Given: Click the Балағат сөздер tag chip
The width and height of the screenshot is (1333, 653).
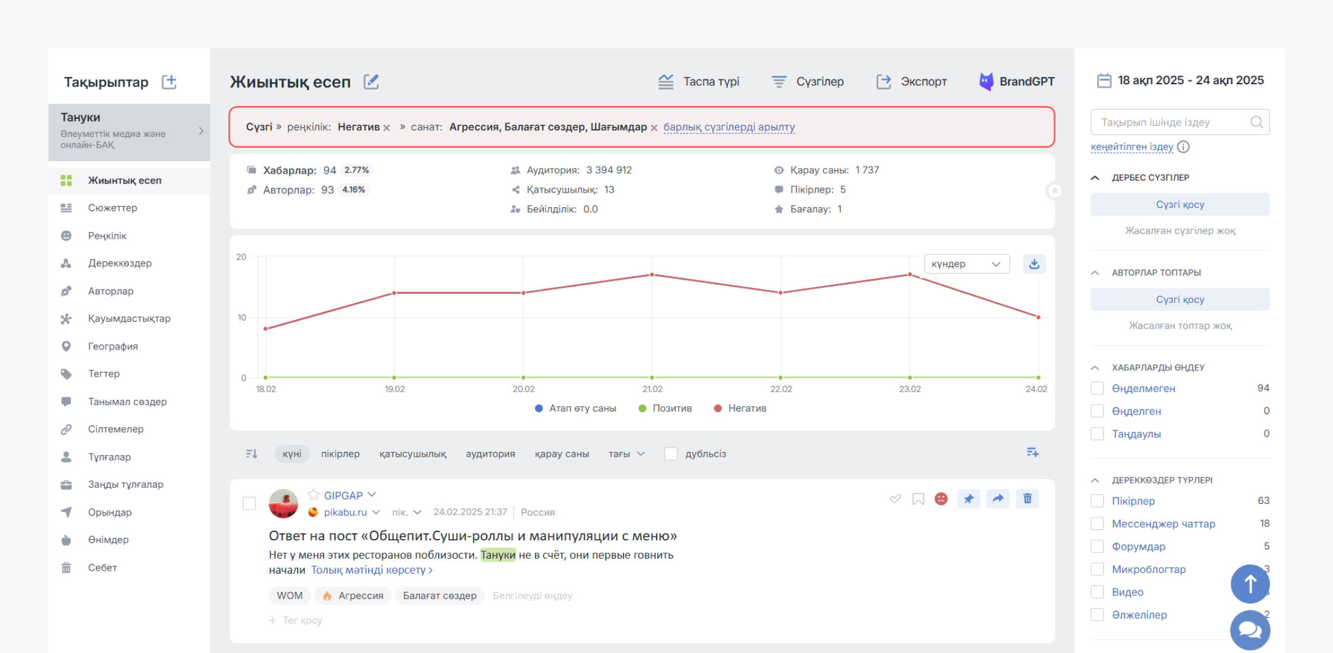Looking at the screenshot, I should coord(440,596).
